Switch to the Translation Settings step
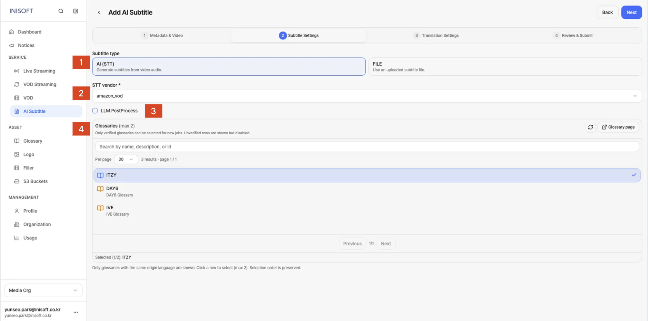Viewport: 648px width, 321px height. pyautogui.click(x=436, y=35)
